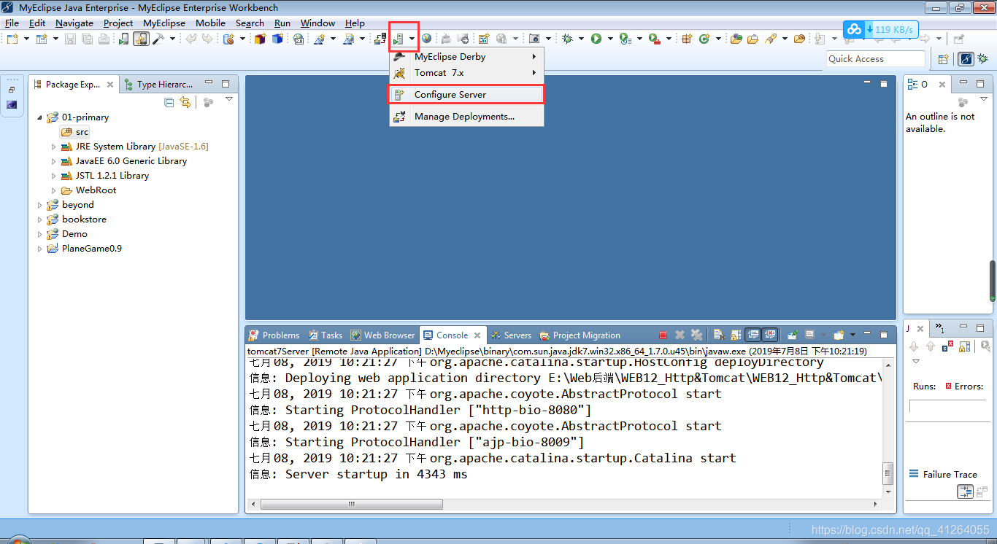Click the Run/Stop/Restart server icon
The width and height of the screenshot is (997, 544).
click(398, 39)
